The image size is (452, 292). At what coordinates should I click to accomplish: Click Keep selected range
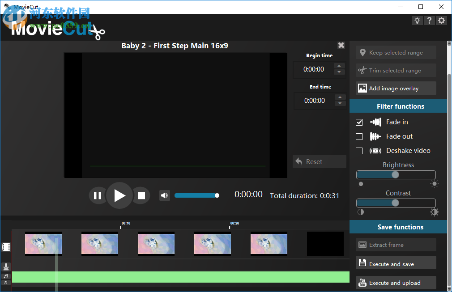click(x=396, y=52)
